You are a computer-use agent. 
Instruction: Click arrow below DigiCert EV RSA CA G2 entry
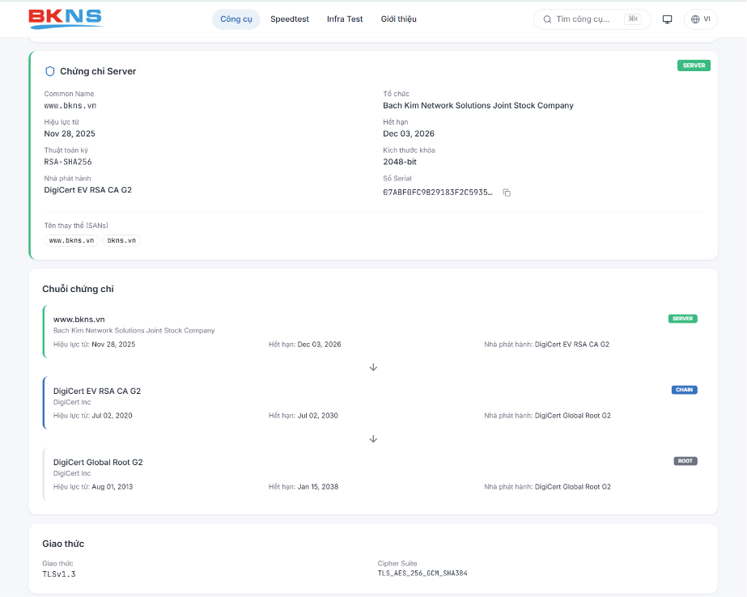click(x=374, y=439)
